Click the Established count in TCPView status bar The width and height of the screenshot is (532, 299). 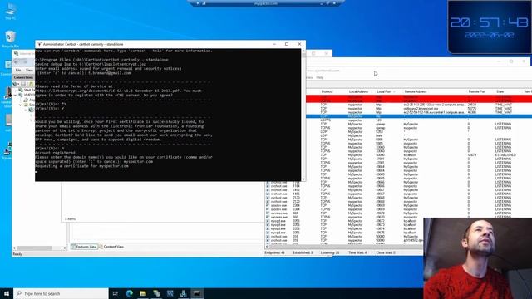click(x=303, y=252)
